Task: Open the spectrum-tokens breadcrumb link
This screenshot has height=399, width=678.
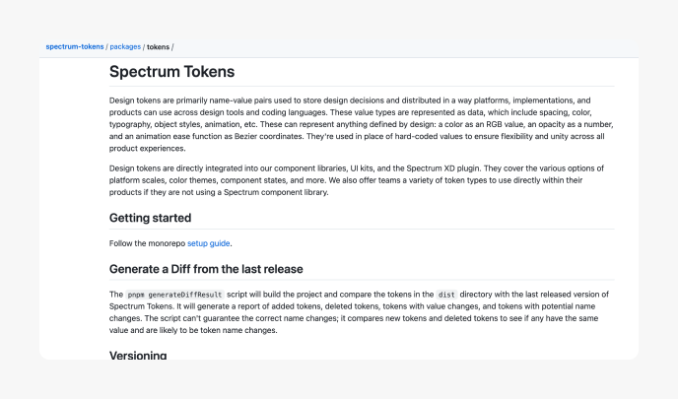Action: (75, 46)
